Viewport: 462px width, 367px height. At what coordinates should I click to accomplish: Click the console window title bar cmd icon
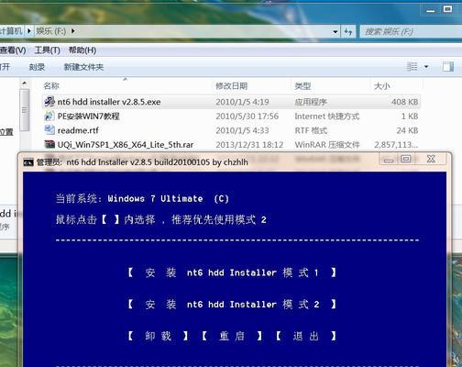click(x=28, y=162)
